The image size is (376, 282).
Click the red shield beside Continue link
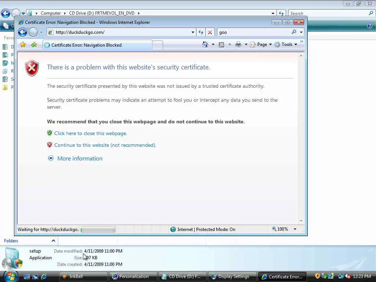point(50,145)
